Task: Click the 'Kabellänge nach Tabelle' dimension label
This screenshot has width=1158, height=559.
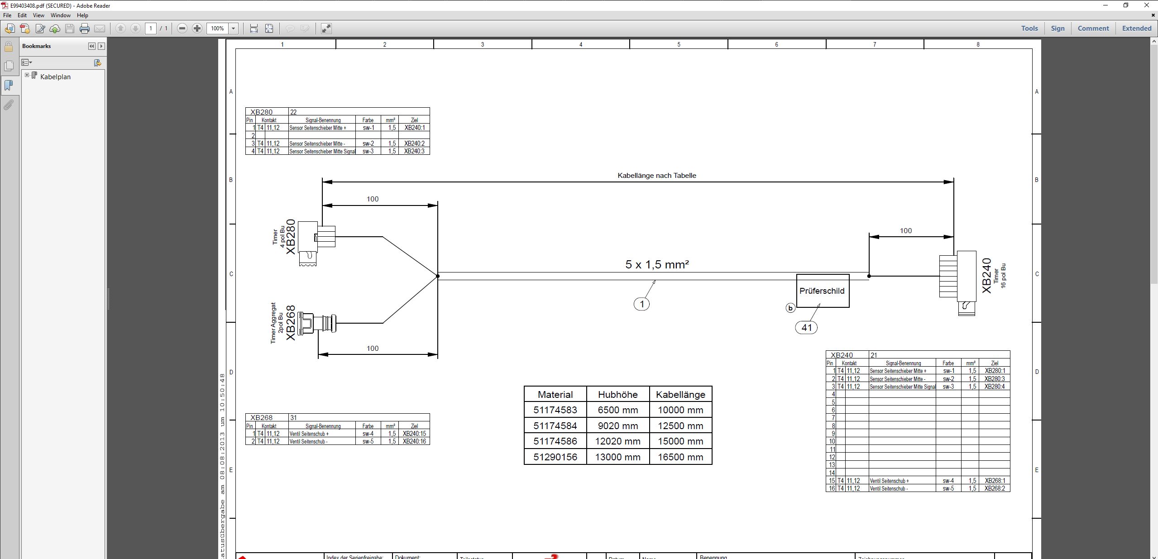Action: click(x=657, y=176)
